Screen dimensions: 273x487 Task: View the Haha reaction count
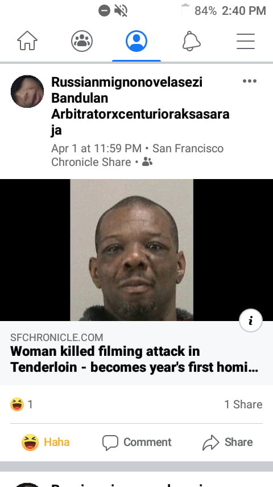click(22, 404)
